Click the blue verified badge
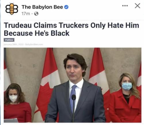Viewport: 144px width, 125px height. [66, 7]
